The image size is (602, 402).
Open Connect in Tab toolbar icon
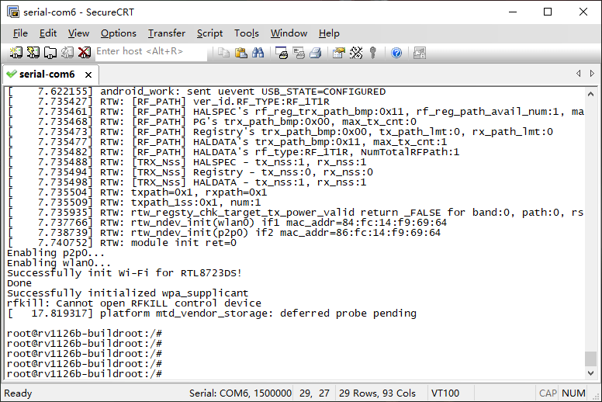pos(50,53)
